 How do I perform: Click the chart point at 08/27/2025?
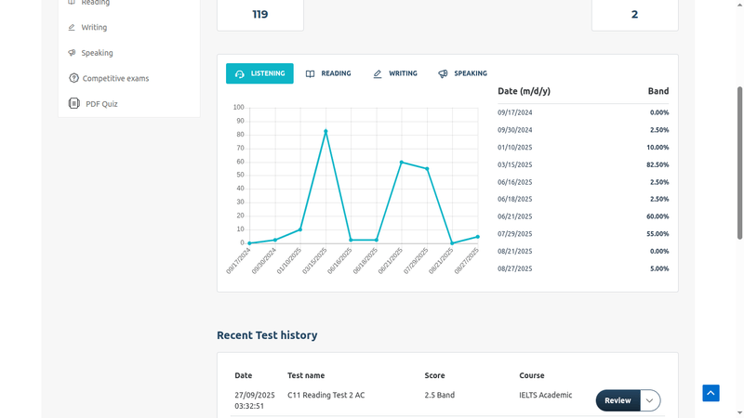[478, 237]
